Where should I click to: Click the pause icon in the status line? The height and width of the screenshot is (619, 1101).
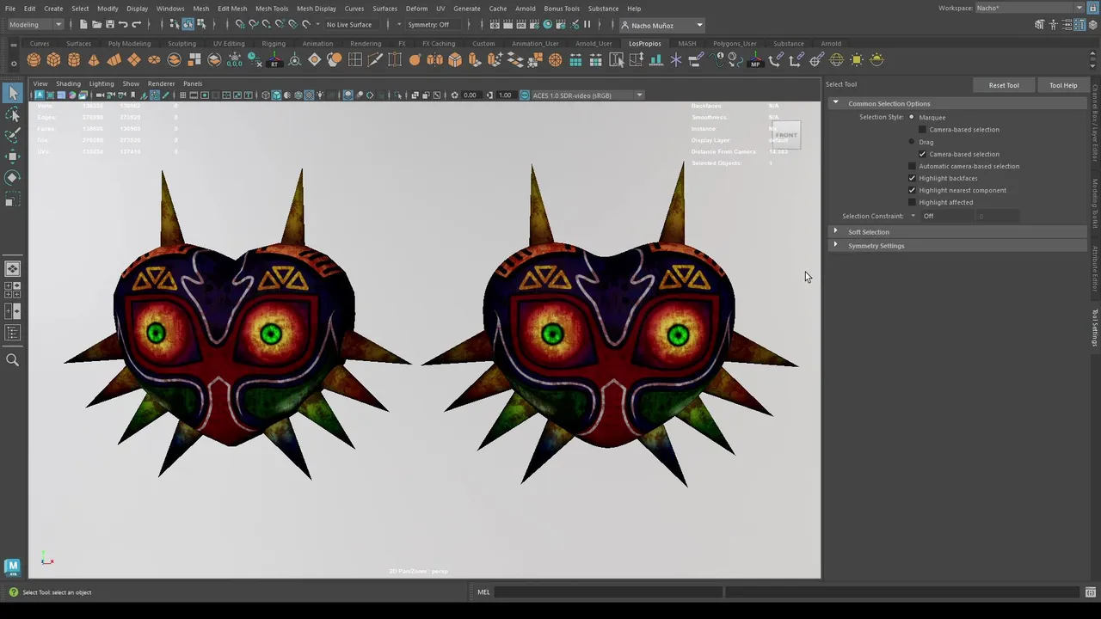(587, 24)
